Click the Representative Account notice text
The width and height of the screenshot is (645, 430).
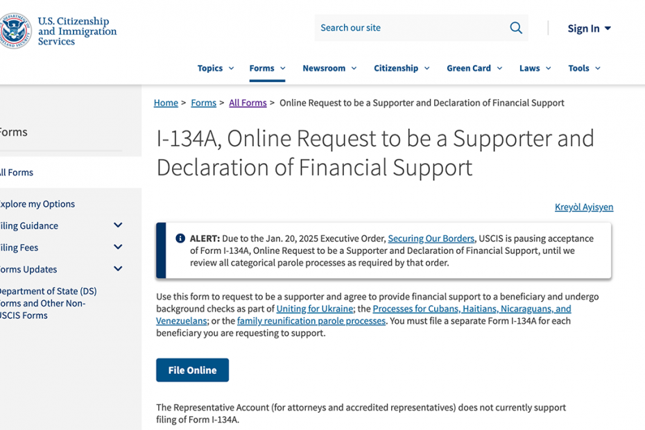[361, 413]
